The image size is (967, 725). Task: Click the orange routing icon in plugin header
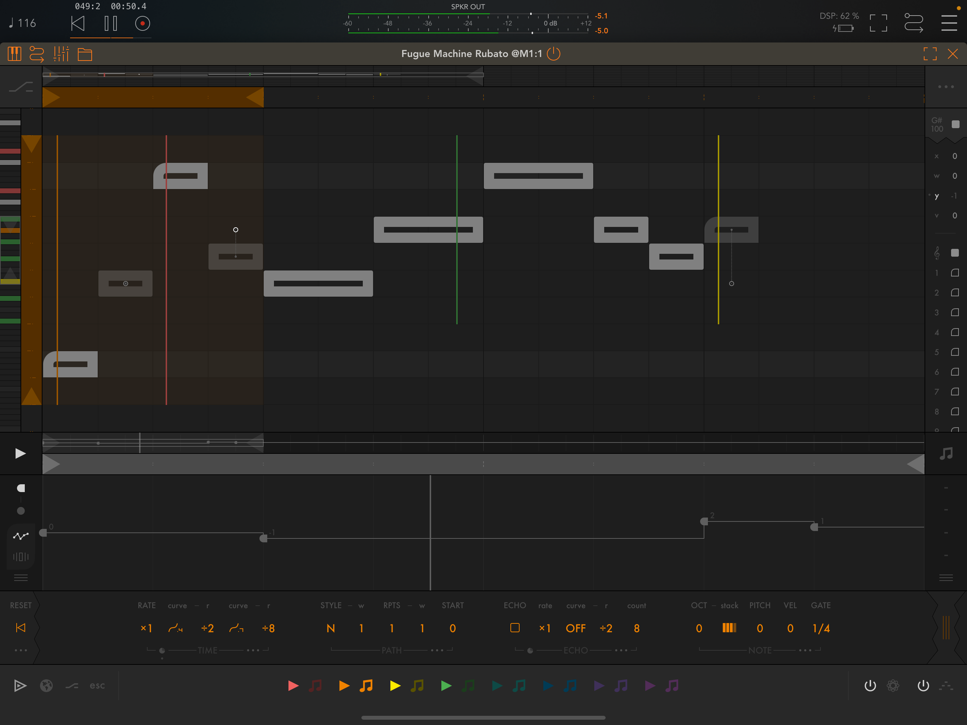(x=37, y=54)
